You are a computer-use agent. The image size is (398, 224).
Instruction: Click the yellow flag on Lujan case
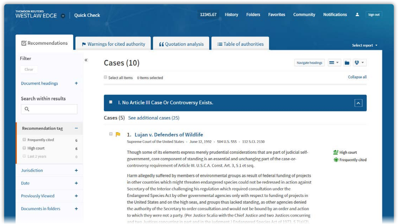(118, 134)
